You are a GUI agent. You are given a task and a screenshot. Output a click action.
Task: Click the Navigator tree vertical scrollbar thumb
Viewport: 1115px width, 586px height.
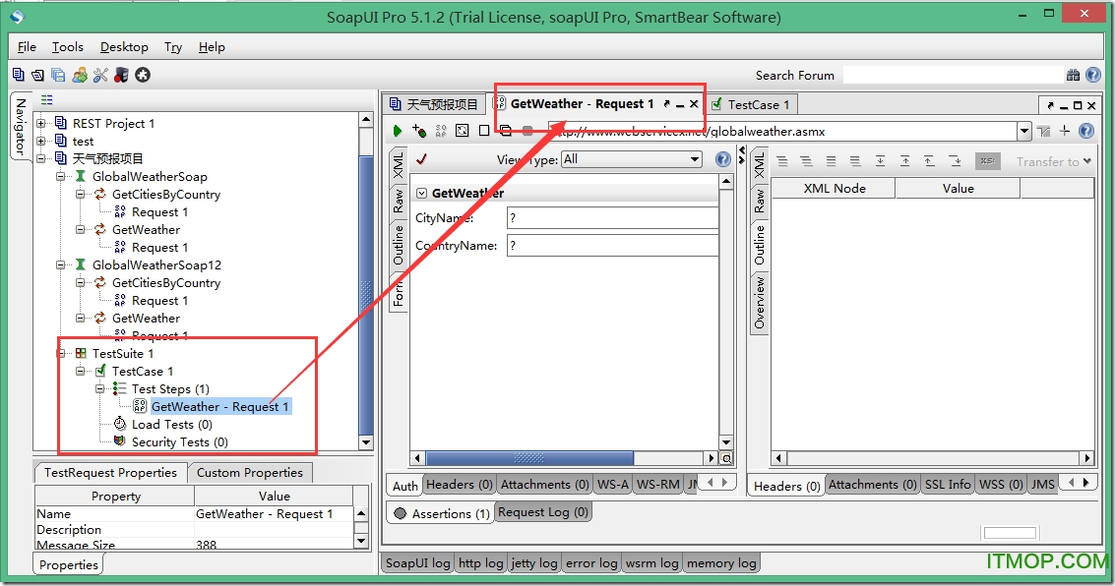pos(366,296)
